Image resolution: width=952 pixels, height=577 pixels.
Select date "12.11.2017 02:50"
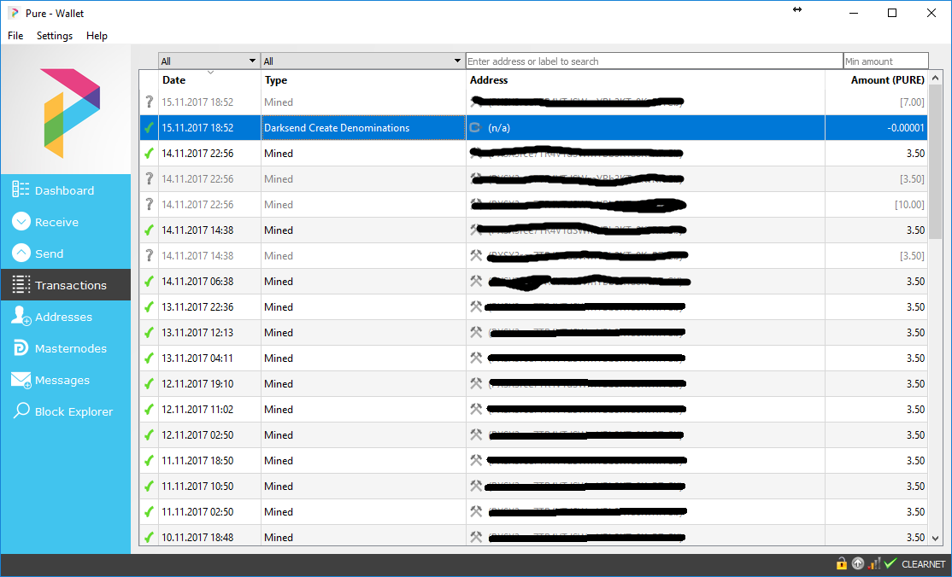coord(197,435)
